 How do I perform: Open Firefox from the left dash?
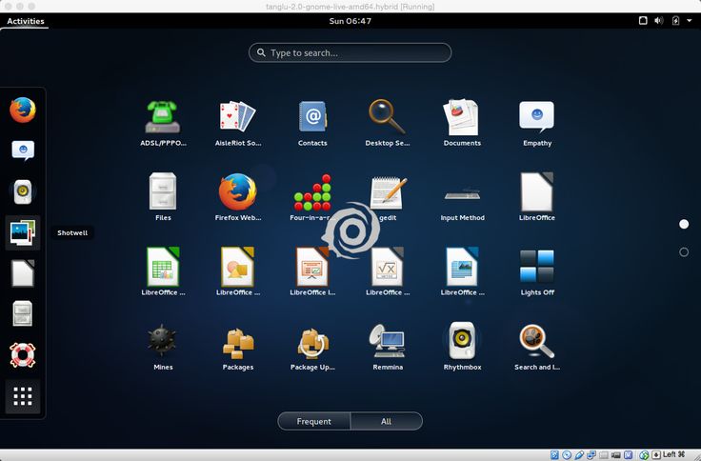[23, 110]
